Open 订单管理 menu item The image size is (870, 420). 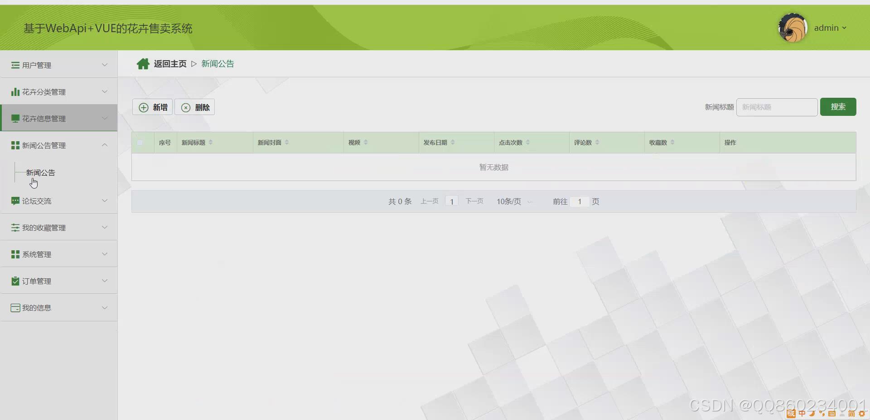point(59,281)
